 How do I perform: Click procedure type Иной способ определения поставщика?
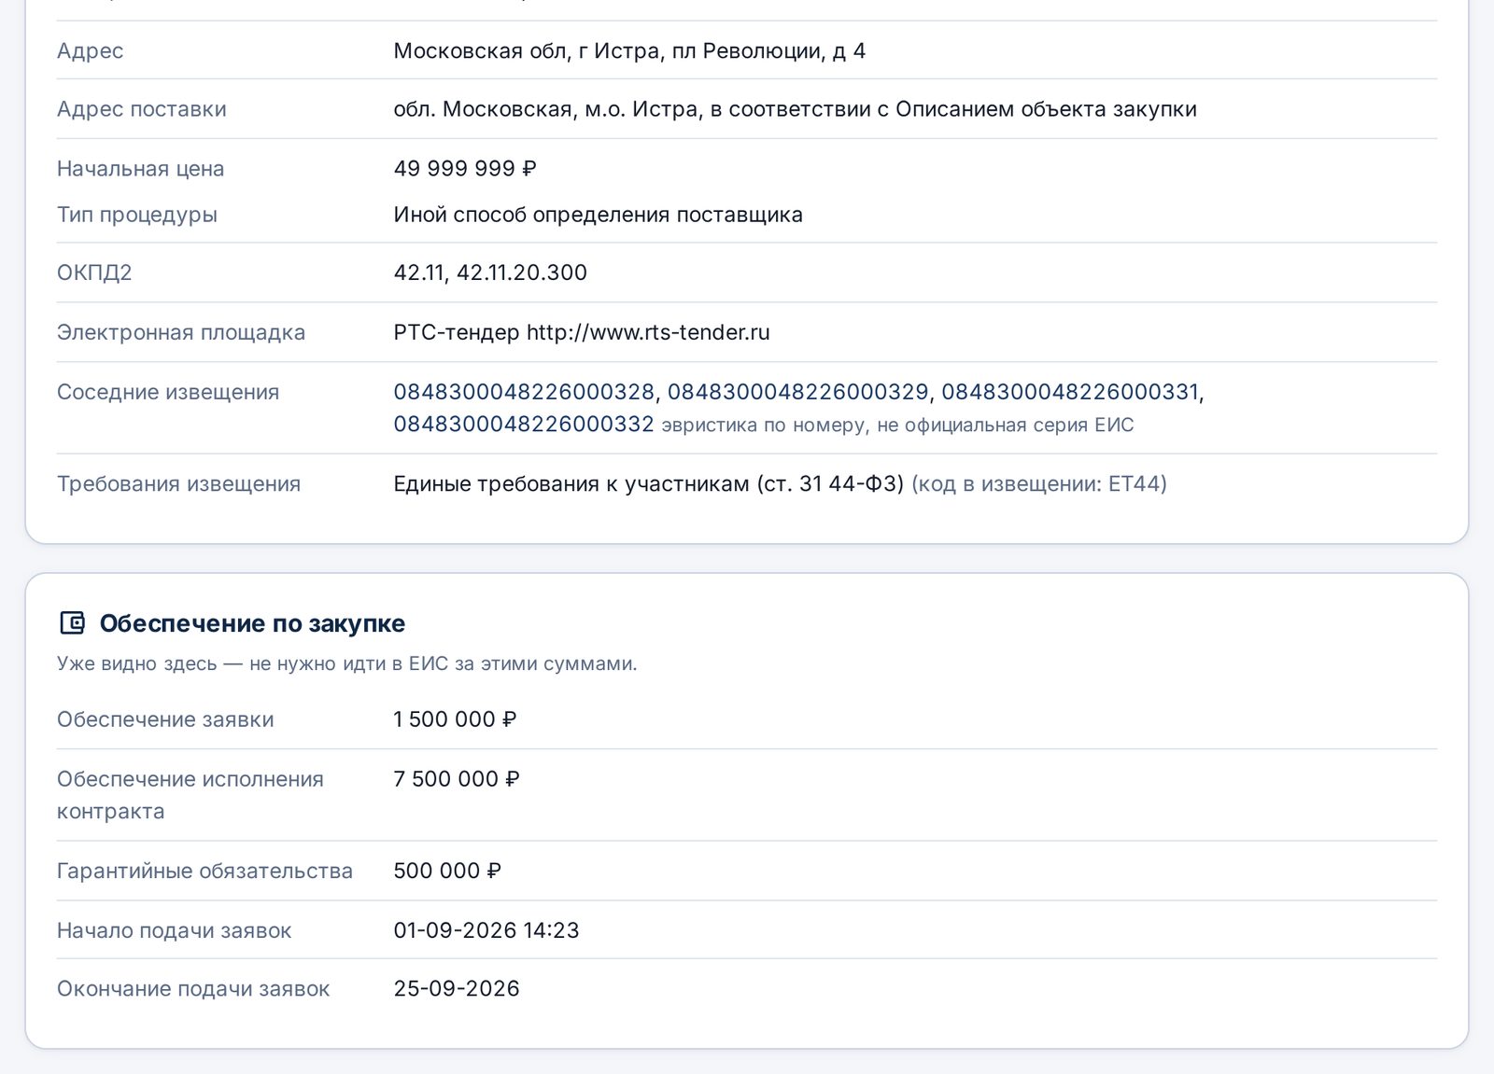[x=598, y=215]
